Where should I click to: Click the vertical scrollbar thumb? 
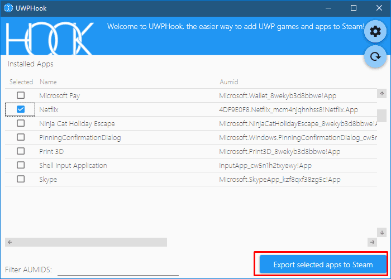pos(382,116)
